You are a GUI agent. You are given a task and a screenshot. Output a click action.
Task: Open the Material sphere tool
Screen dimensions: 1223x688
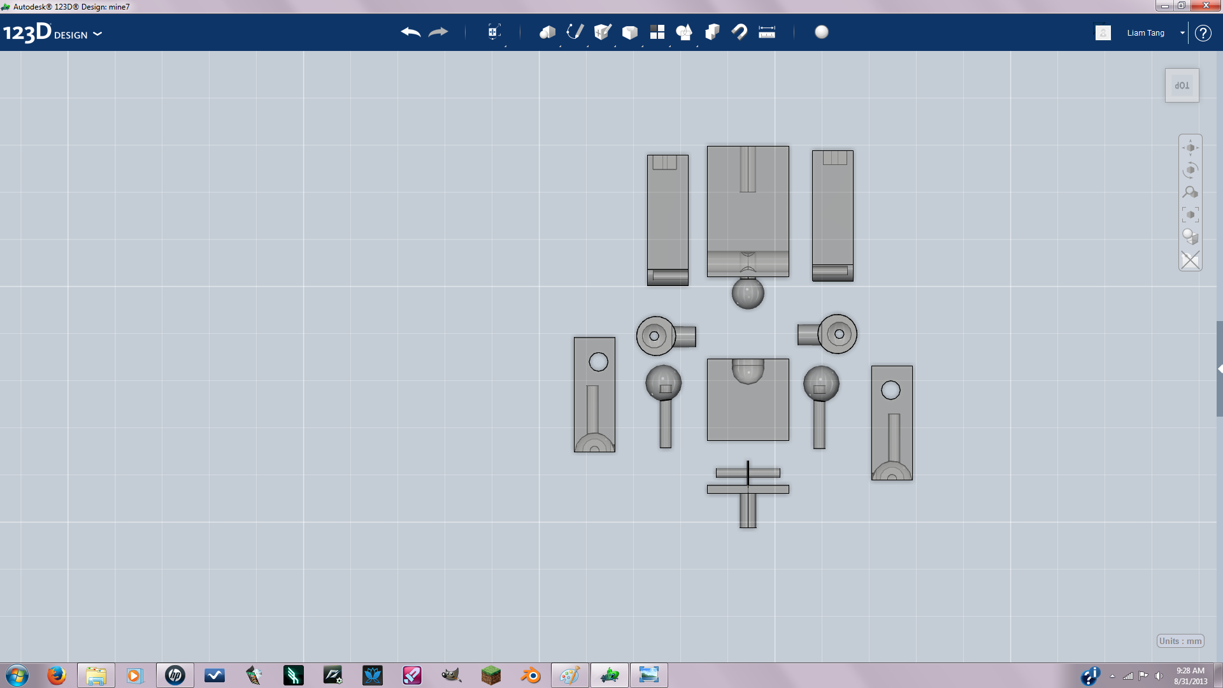822,32
